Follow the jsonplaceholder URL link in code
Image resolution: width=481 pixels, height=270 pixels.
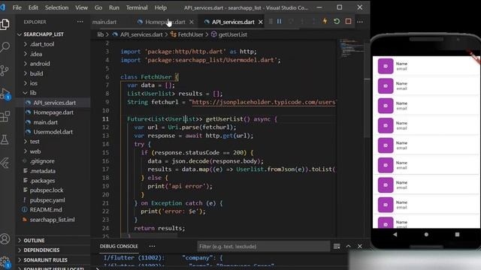[264, 102]
